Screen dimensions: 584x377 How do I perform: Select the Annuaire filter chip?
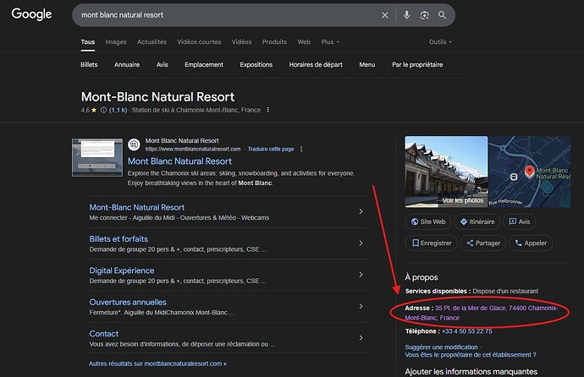point(127,65)
